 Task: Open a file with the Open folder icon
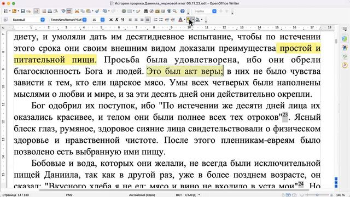[x=14, y=11]
